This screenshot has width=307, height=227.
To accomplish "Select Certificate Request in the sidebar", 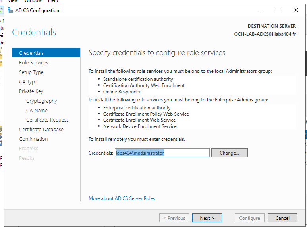I will (x=47, y=120).
